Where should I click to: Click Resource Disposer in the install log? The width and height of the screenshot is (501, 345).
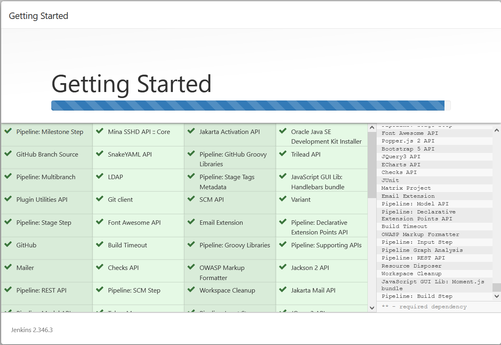pyautogui.click(x=411, y=266)
